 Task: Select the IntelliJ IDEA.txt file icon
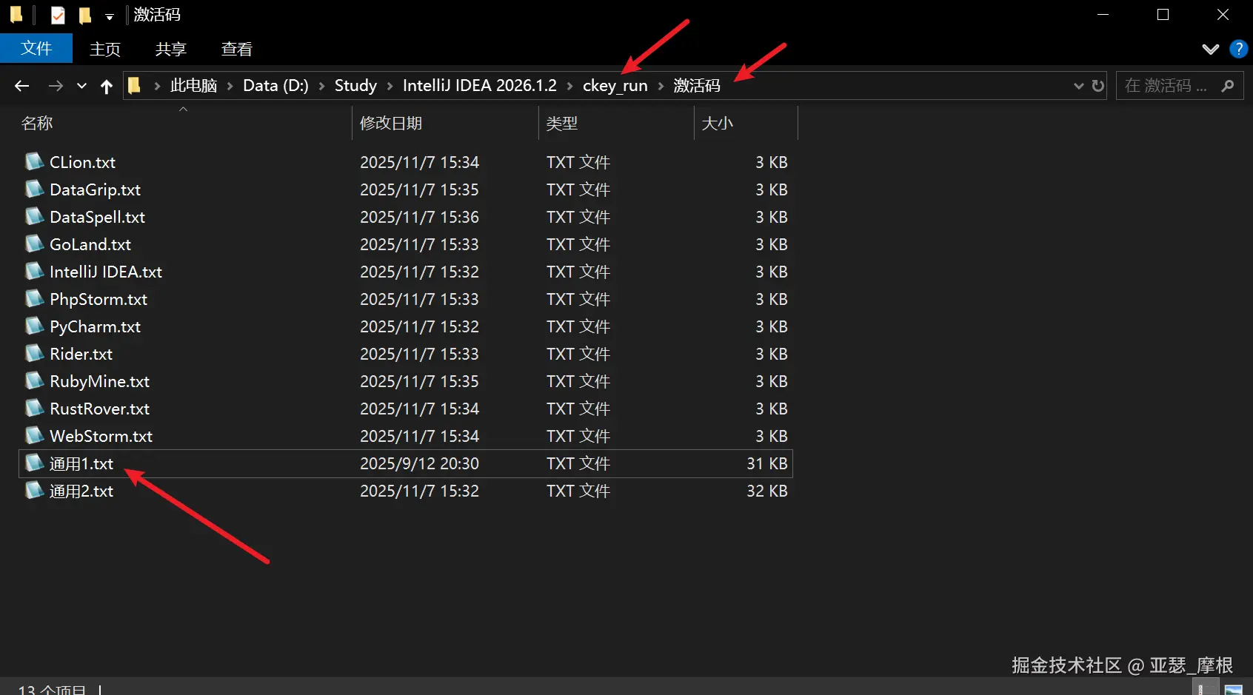34,271
